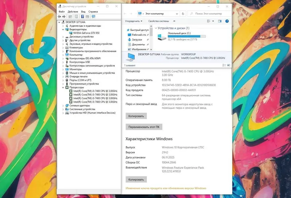Select NVIDIA GeForce GTX 950 device
The image size is (291, 198).
[86, 33]
